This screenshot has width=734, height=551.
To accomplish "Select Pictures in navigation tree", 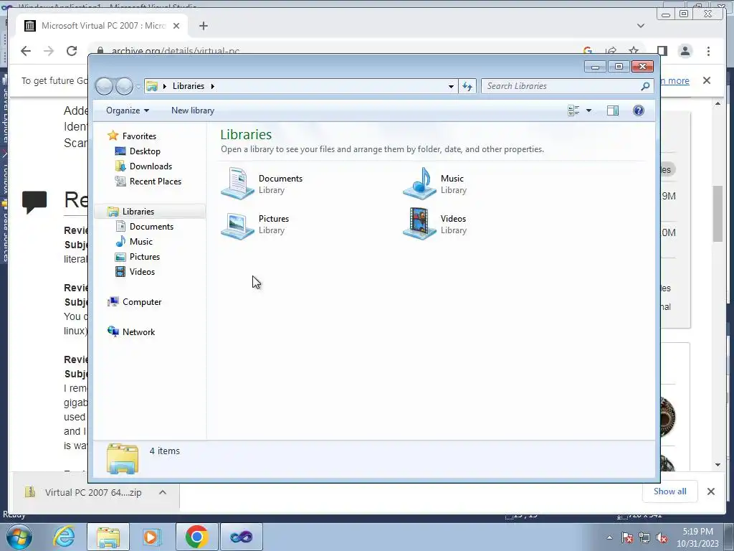I will [145, 257].
